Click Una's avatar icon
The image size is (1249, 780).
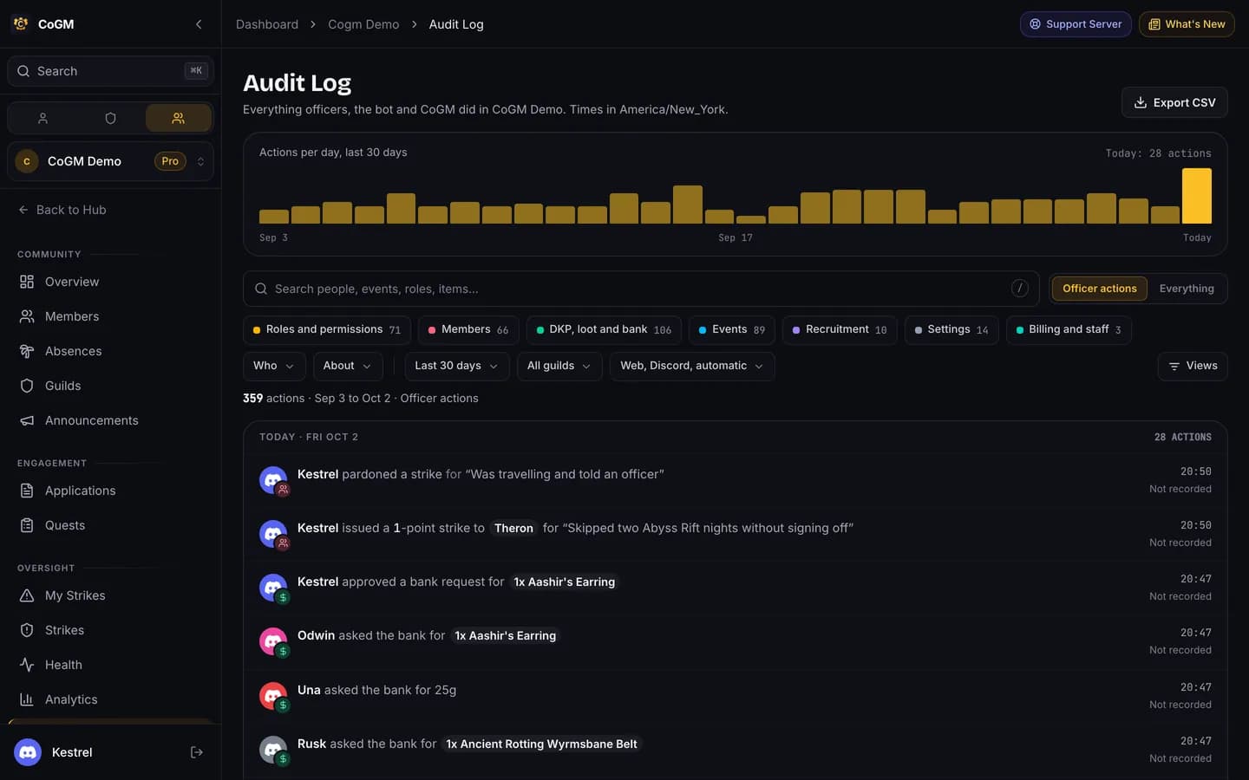273,696
